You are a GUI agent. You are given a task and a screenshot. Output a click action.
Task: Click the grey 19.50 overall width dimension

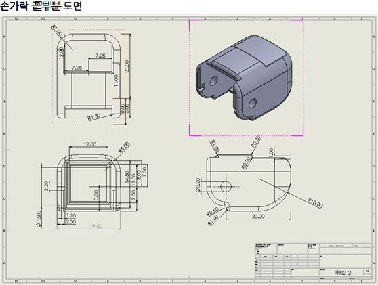[96, 226]
